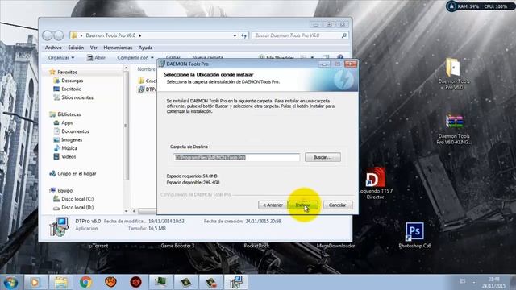
Task: Click the Explorer help question mark icon
Action: tap(340, 57)
